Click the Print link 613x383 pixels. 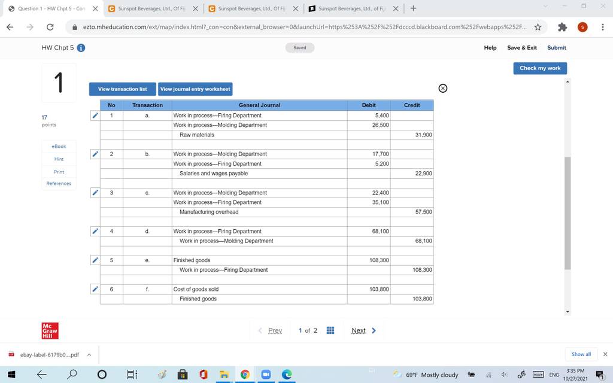point(59,172)
